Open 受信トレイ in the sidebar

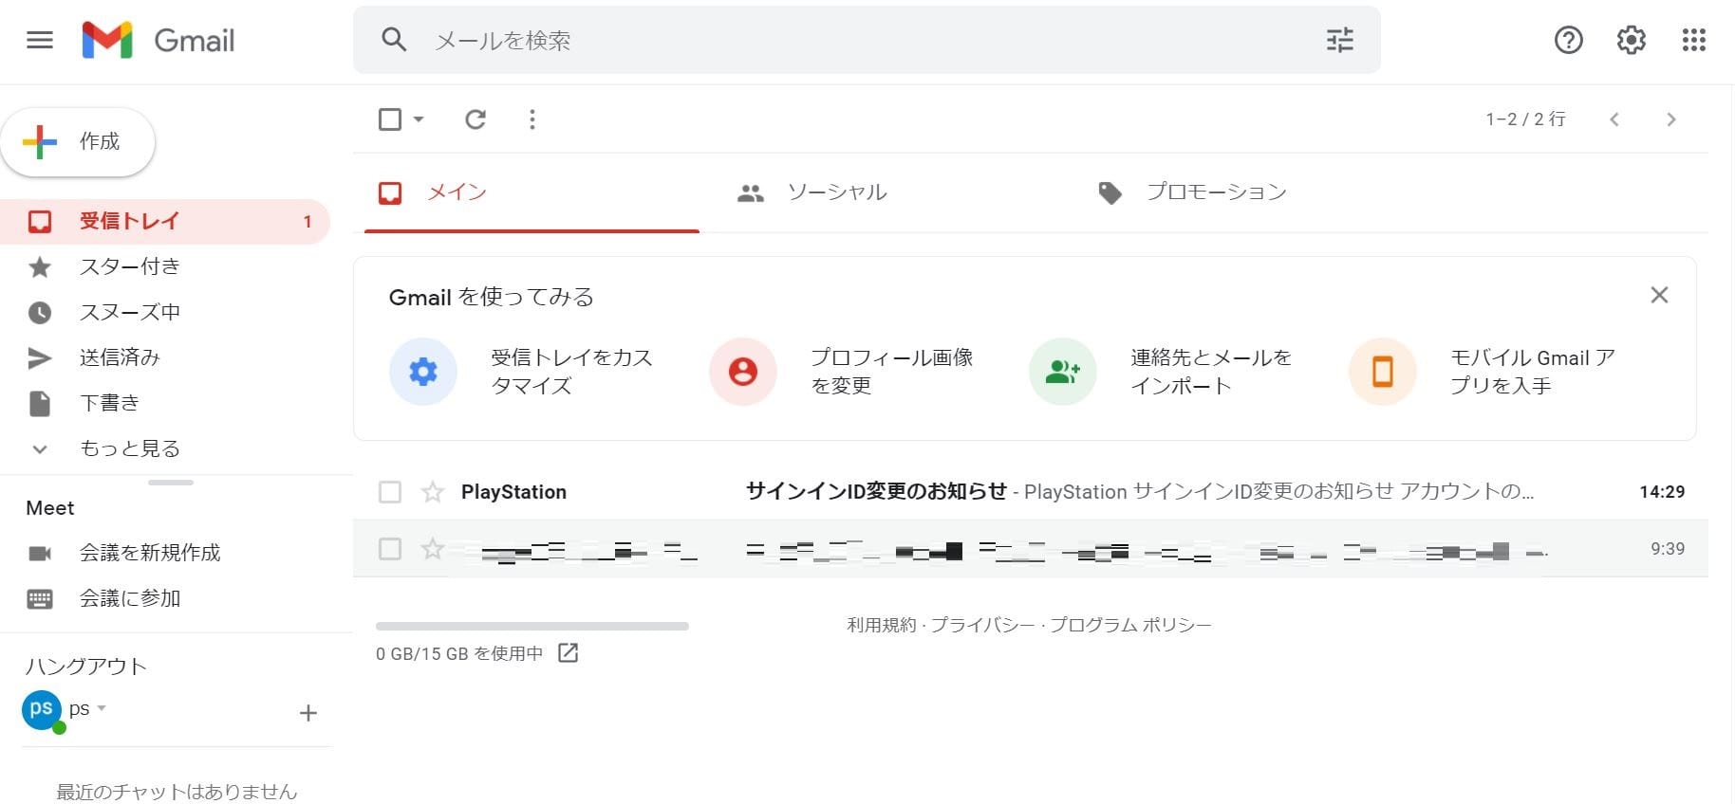(x=165, y=221)
